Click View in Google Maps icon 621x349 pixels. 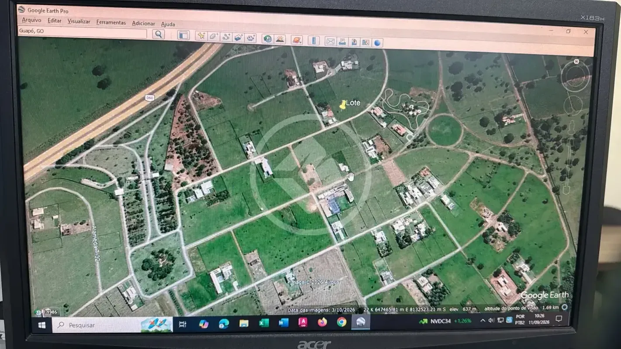tap(366, 43)
